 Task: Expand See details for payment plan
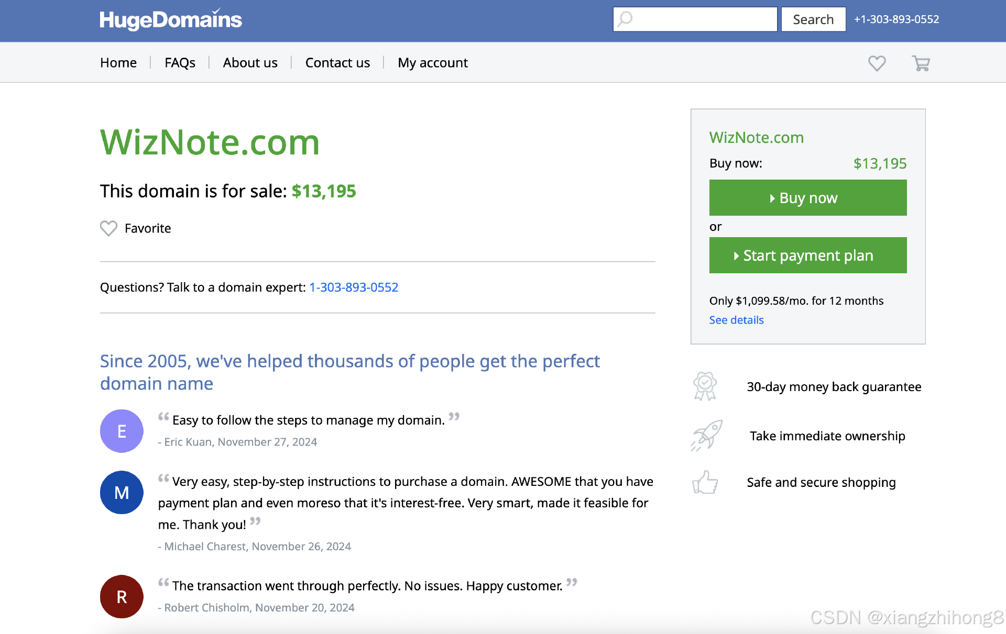736,320
